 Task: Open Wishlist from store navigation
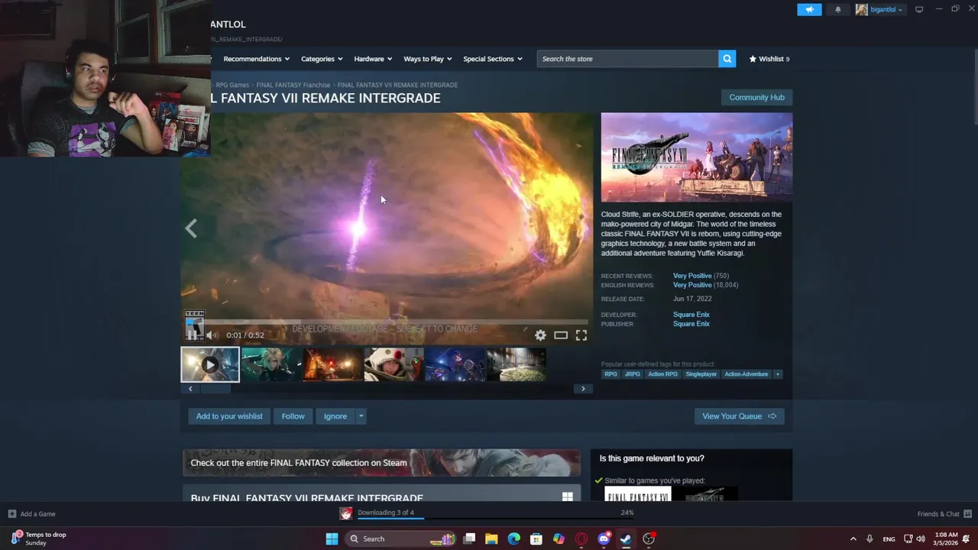pyautogui.click(x=769, y=59)
